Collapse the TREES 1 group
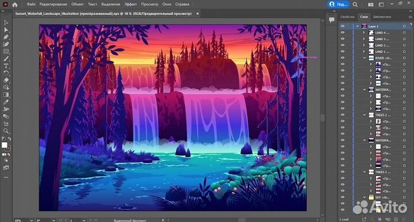The image size is (414, 222). pyautogui.click(x=365, y=172)
